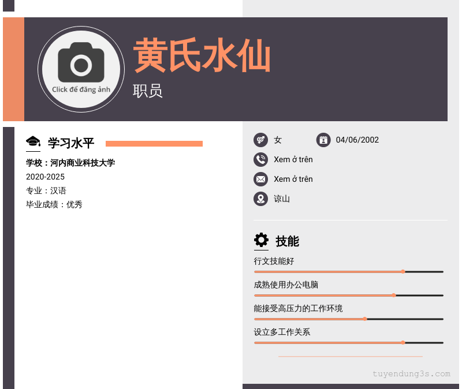
Task: Click the birthday calendar icon
Action: [323, 140]
